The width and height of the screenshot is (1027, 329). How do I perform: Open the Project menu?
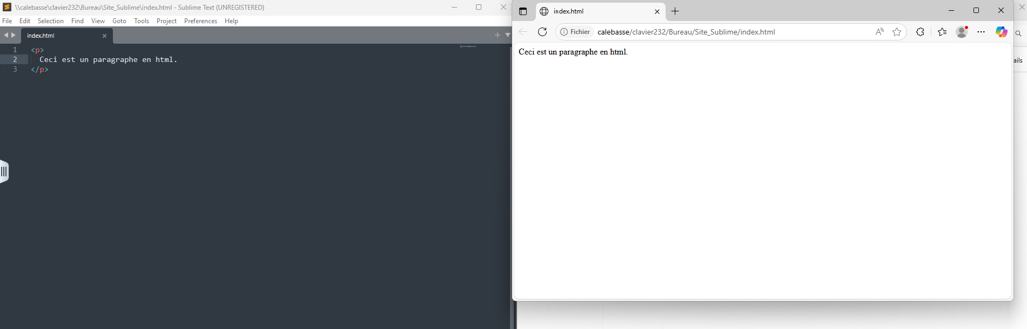point(166,21)
